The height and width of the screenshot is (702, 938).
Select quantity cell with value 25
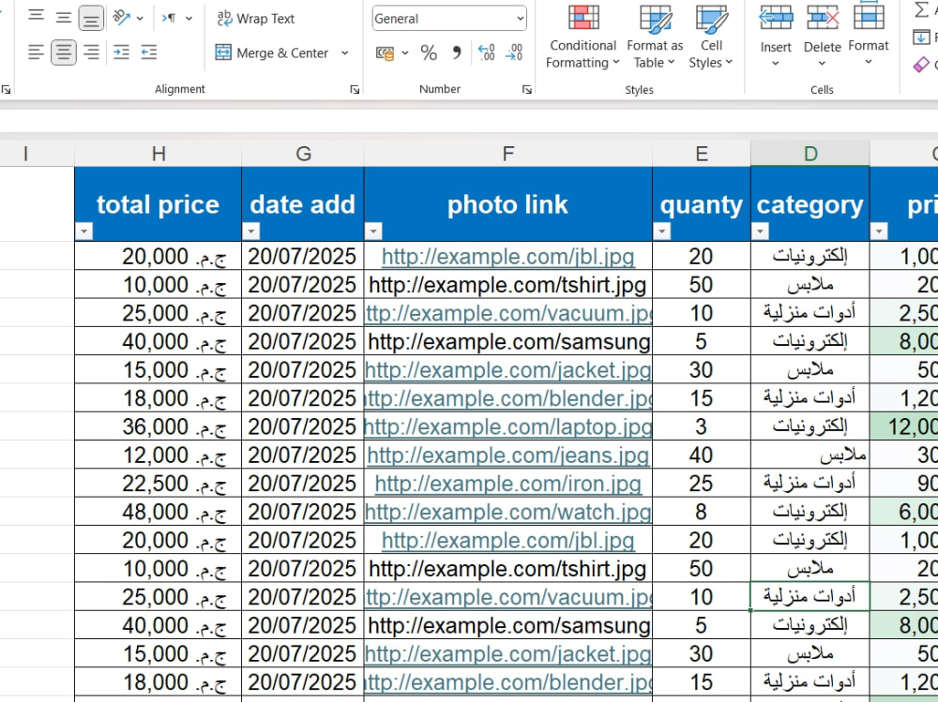point(701,484)
